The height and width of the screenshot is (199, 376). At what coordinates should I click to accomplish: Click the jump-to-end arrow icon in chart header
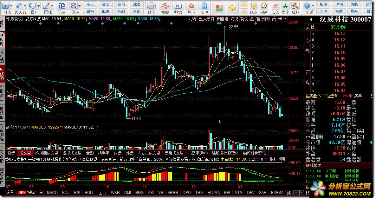[280, 19]
